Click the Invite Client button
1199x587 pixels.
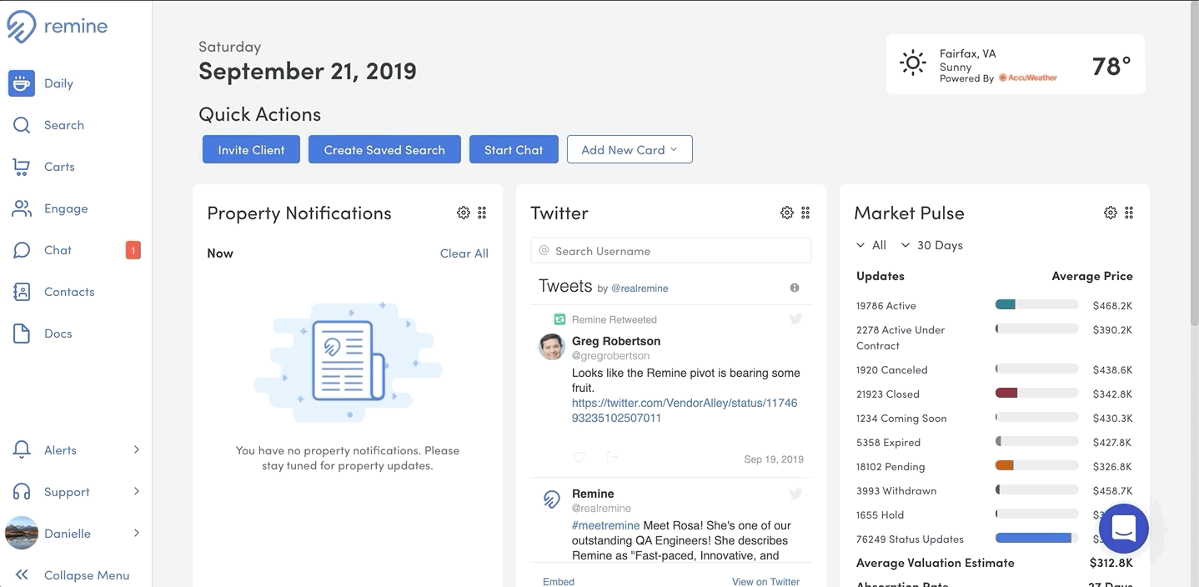click(x=251, y=149)
